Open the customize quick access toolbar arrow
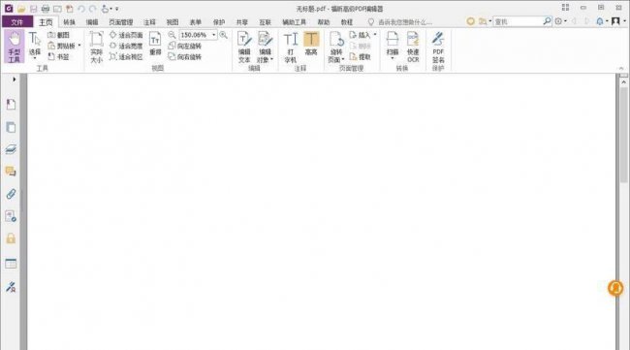The image size is (630, 350). click(116, 9)
